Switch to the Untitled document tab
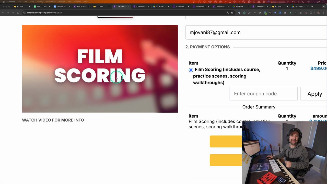The width and height of the screenshot is (327, 184). pyautogui.click(x=61, y=6)
